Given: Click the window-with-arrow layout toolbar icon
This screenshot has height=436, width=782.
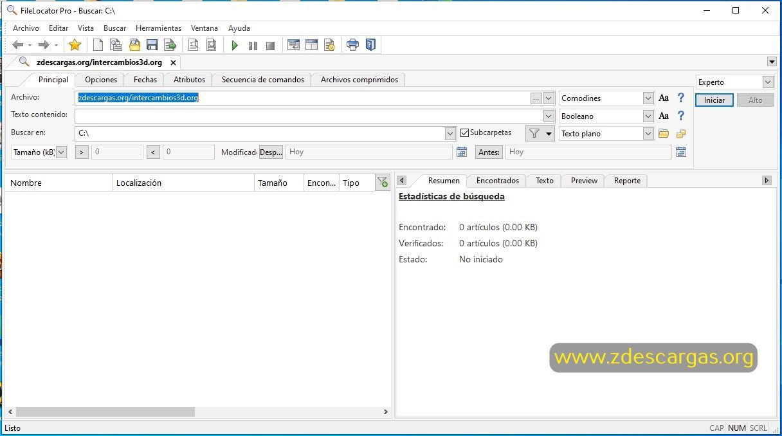Looking at the screenshot, I should point(293,45).
